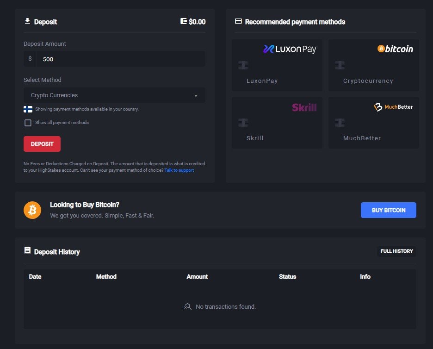Image resolution: width=433 pixels, height=349 pixels.
Task: Click the small icon above the Cryptocurrency label
Action: (340, 65)
